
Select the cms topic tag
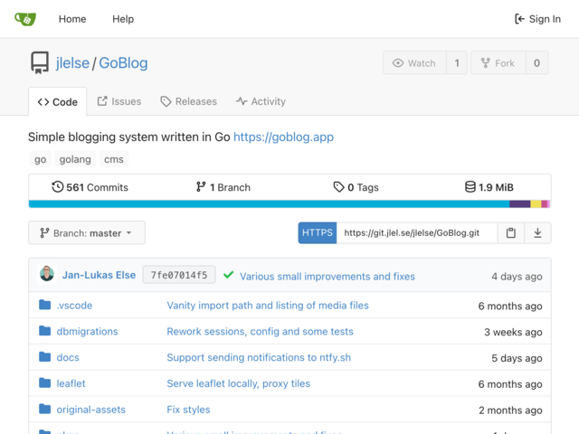coord(114,159)
